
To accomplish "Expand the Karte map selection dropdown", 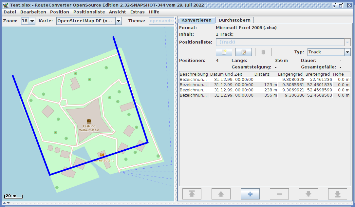I will pos(118,21).
